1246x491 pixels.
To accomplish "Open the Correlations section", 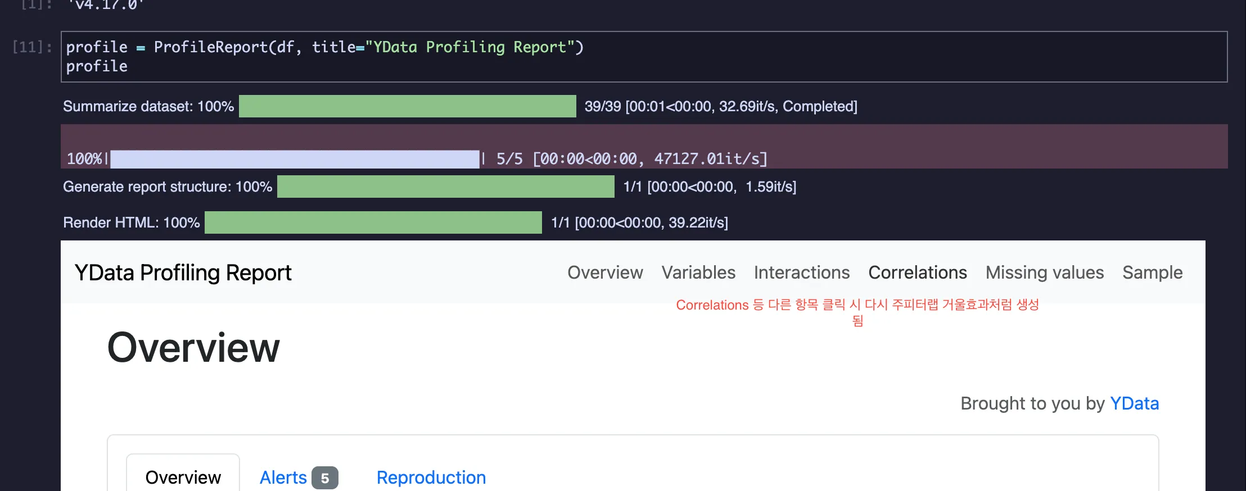I will click(918, 272).
